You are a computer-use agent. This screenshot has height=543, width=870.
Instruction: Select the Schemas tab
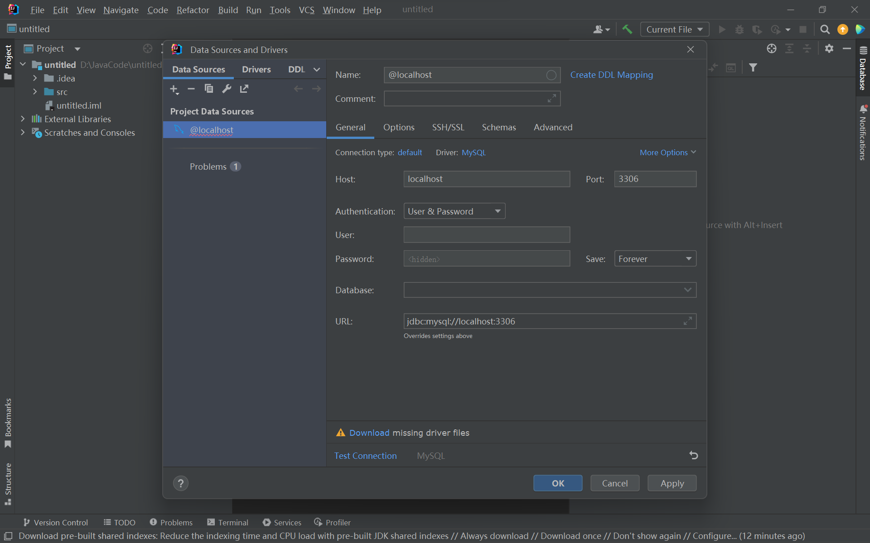tap(499, 127)
